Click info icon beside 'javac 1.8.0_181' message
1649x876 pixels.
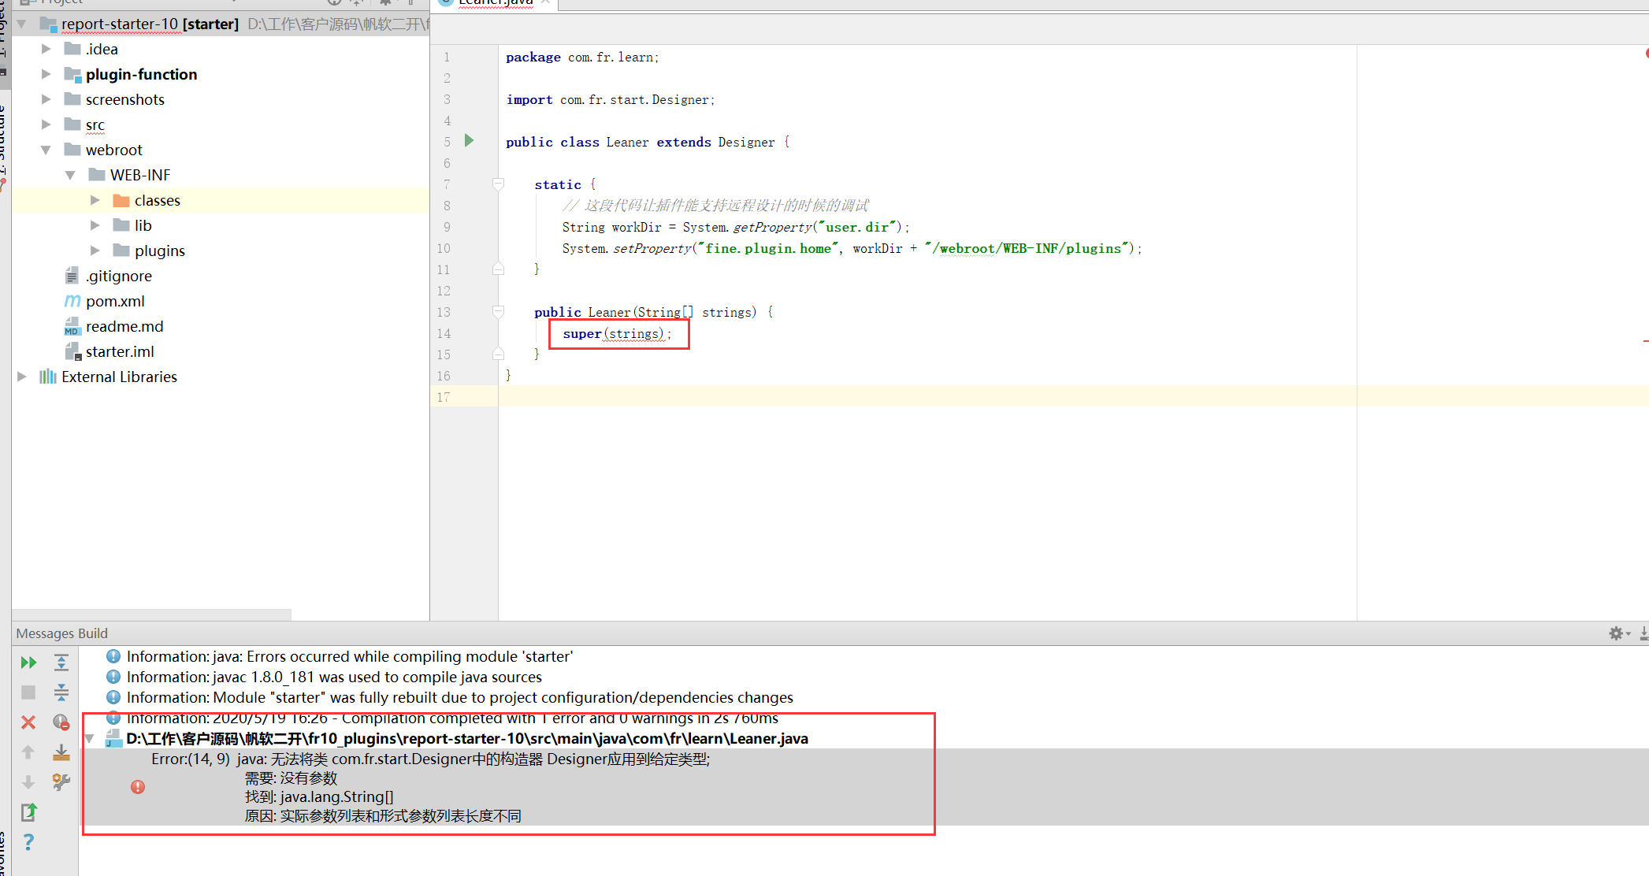[x=113, y=677]
